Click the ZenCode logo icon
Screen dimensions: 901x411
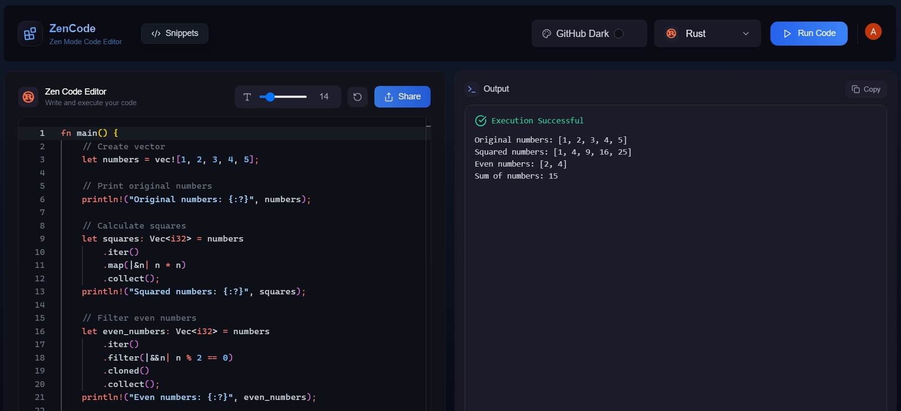click(x=30, y=34)
